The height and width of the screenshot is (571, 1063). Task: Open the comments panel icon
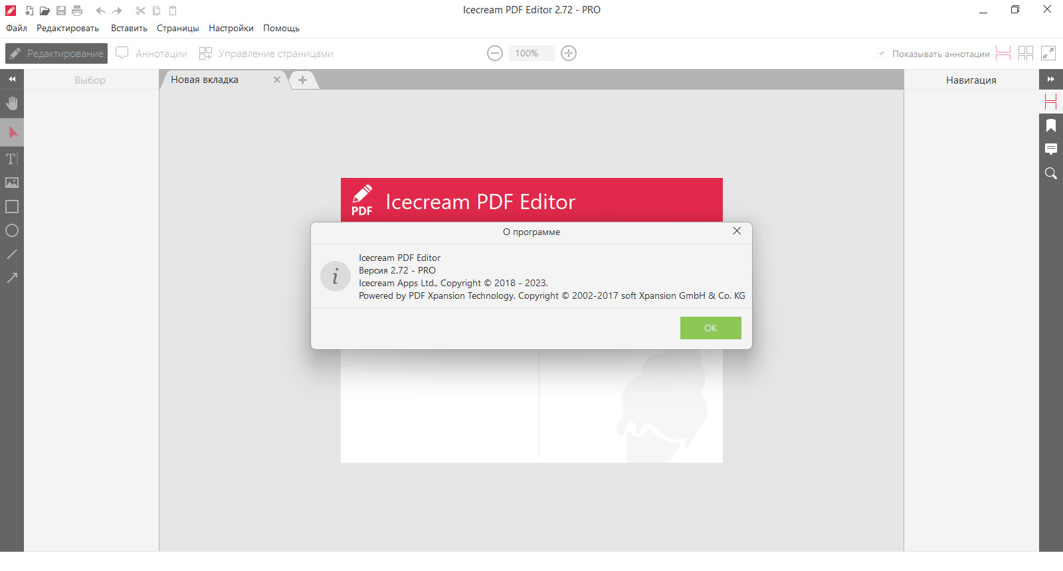click(1051, 149)
